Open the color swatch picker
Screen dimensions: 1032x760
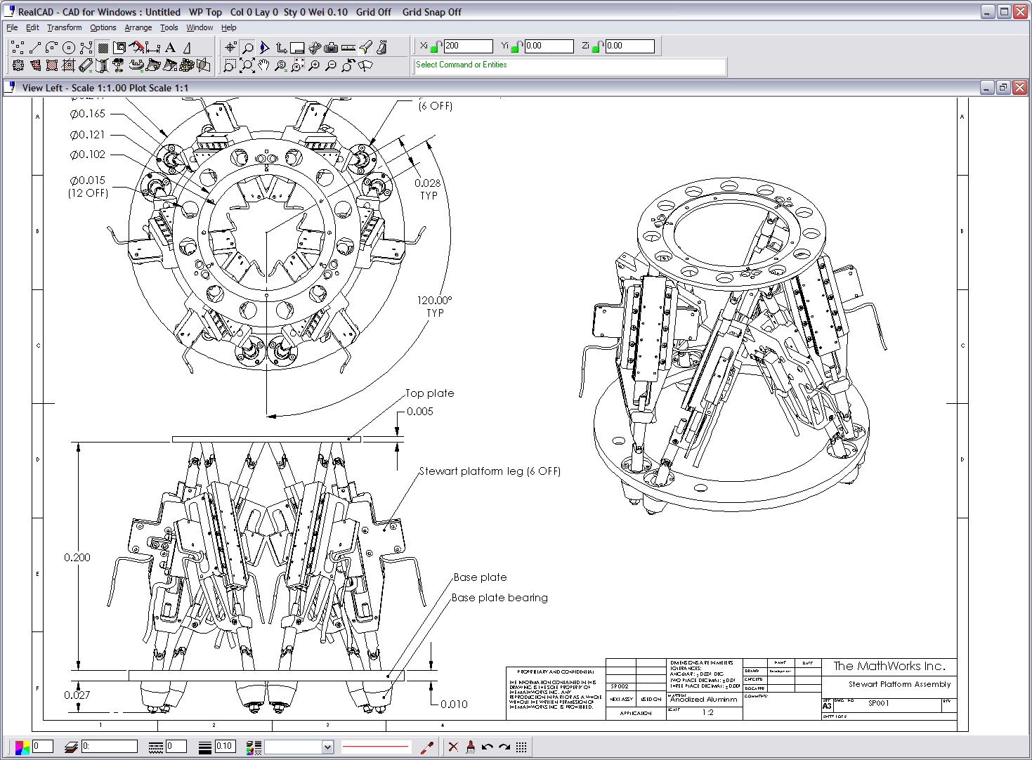tap(22, 746)
